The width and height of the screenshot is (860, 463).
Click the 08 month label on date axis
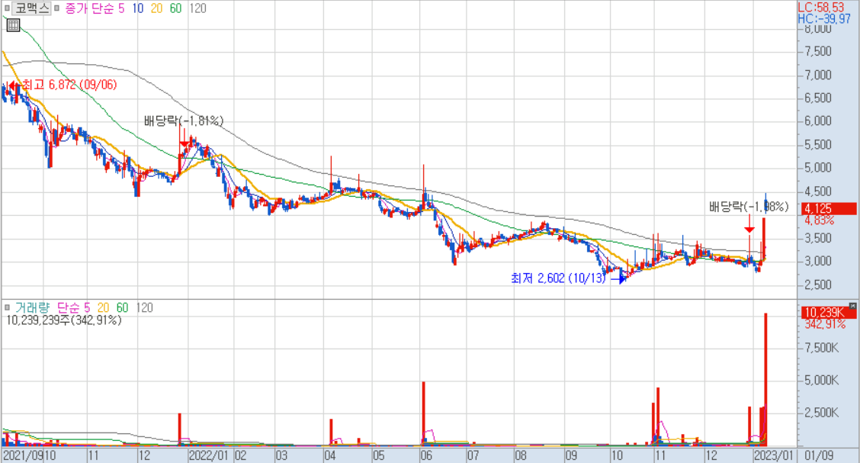521,455
